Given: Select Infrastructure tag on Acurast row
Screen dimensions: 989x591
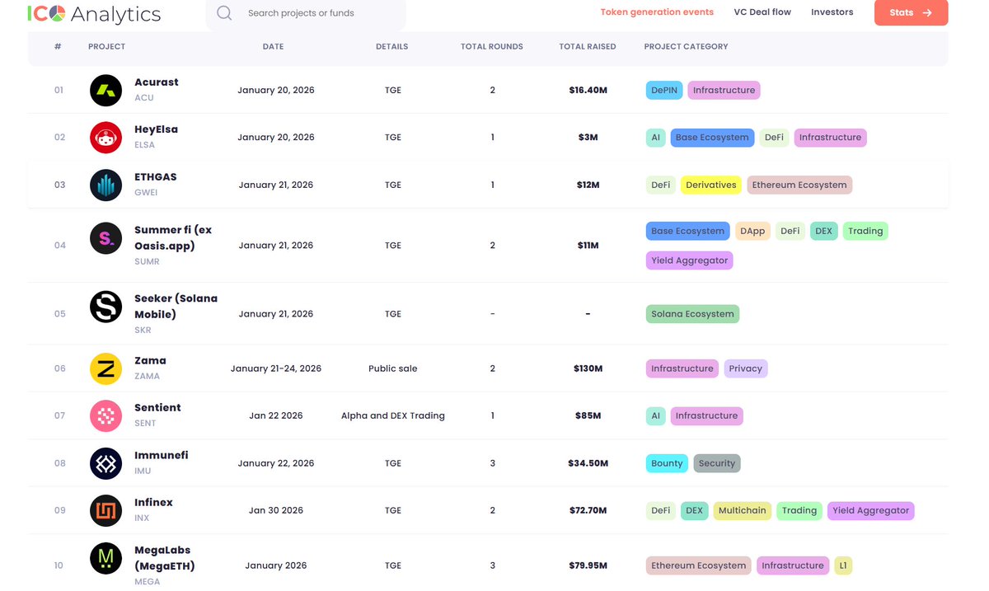Looking at the screenshot, I should point(724,90).
